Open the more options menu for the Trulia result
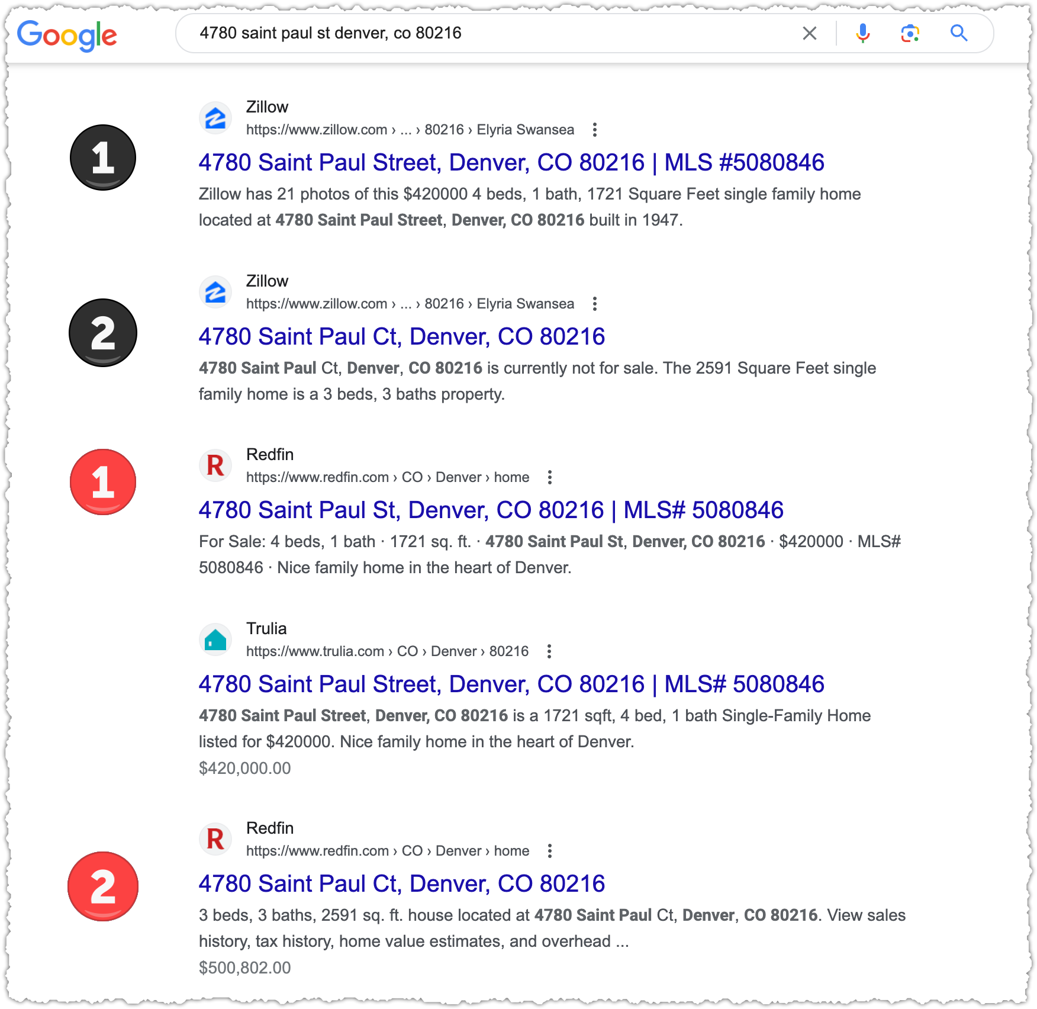The width and height of the screenshot is (1037, 1009). [x=549, y=651]
